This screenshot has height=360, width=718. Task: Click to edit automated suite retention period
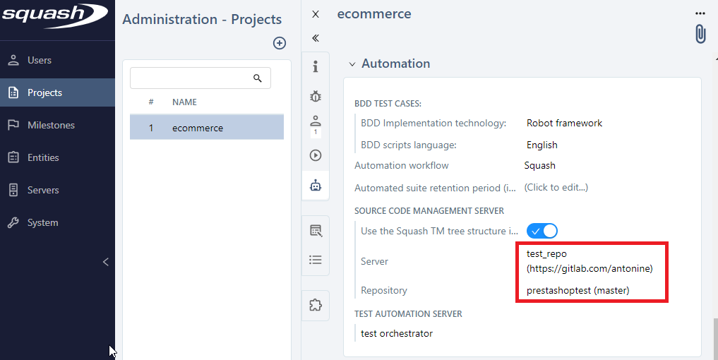point(556,187)
